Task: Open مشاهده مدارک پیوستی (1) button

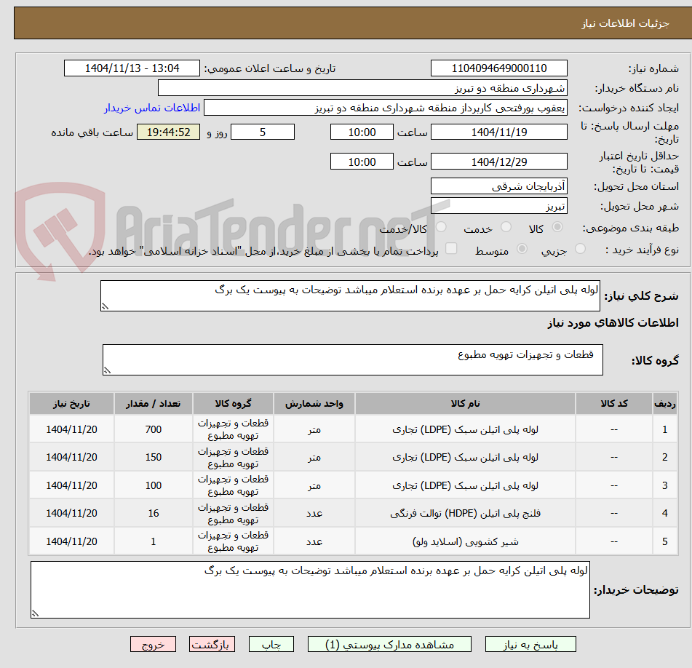Action: 389,644
